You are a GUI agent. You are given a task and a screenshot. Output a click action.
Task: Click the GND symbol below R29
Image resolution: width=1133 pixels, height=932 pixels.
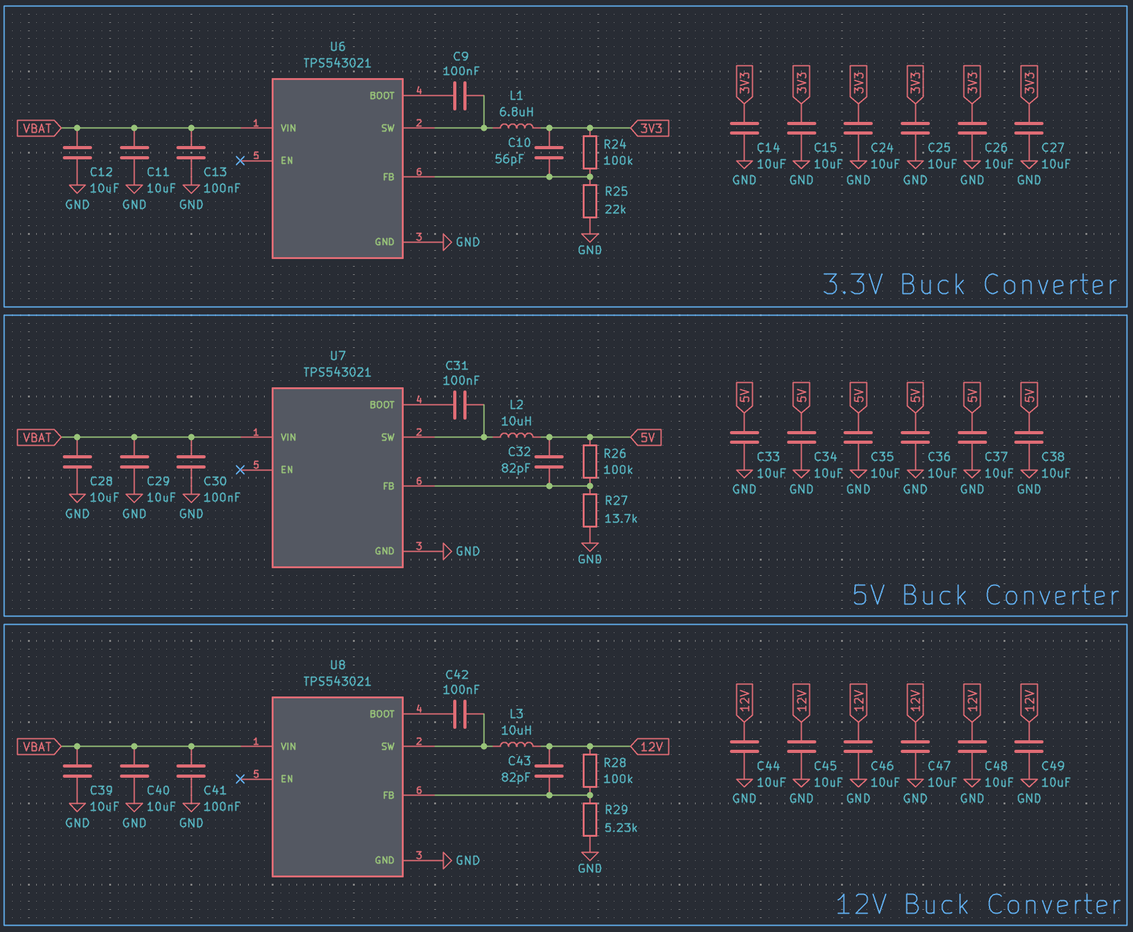590,856
